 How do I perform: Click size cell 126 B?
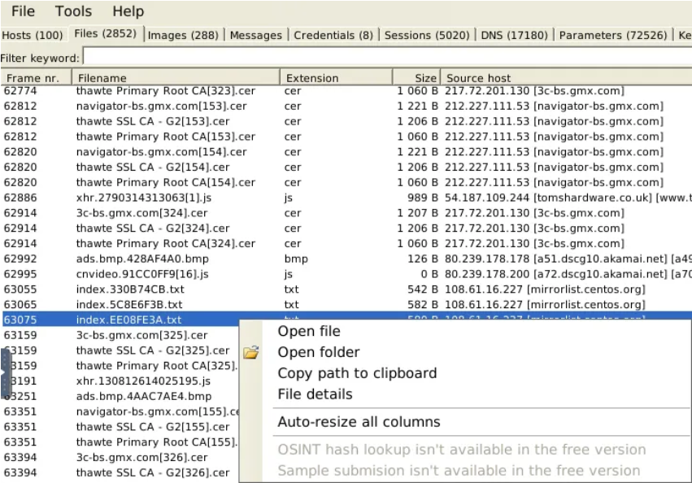(x=422, y=259)
